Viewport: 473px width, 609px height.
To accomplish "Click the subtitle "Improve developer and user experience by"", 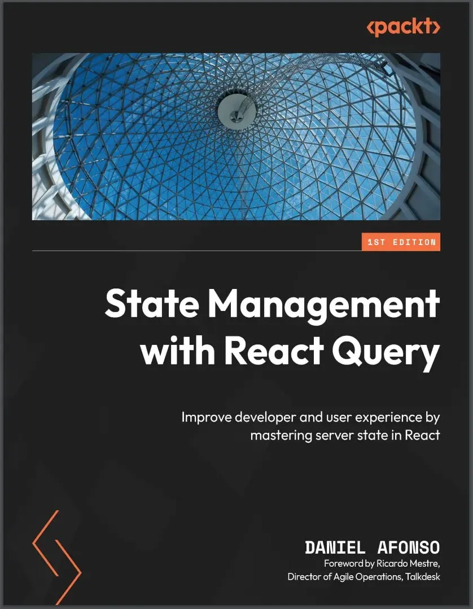I will (310, 418).
